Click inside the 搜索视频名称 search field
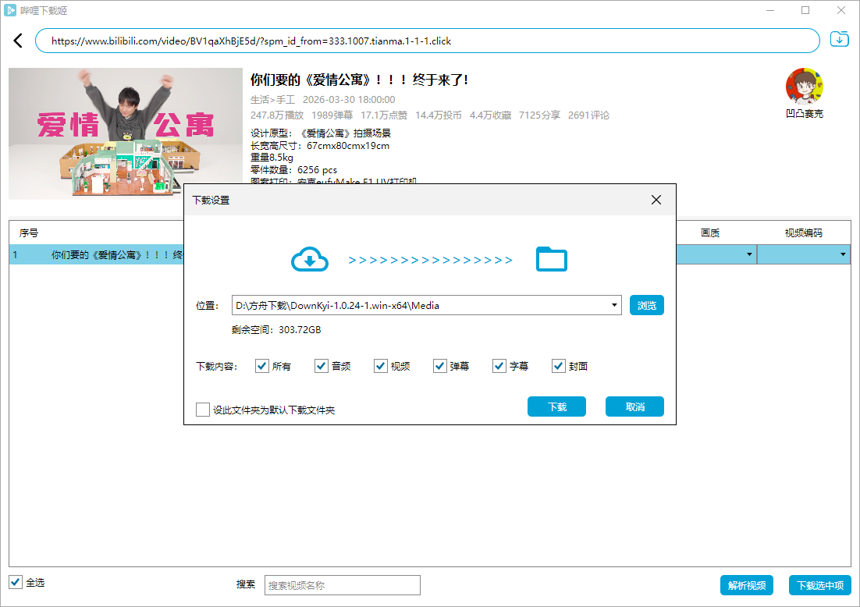The width and height of the screenshot is (860, 607). tap(342, 584)
